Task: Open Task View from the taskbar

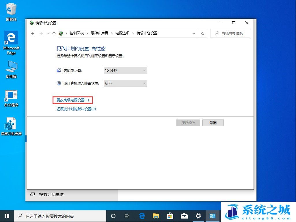Action: click(x=127, y=216)
